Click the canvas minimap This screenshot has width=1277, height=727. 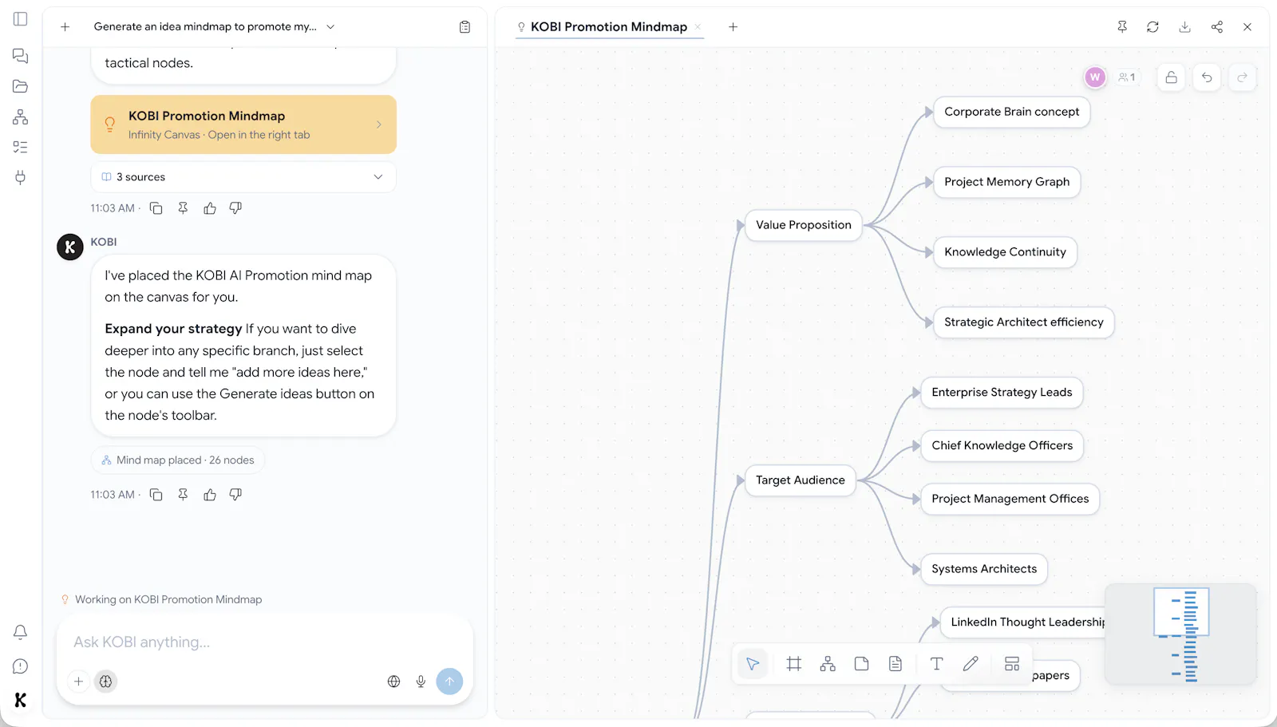[x=1180, y=634]
